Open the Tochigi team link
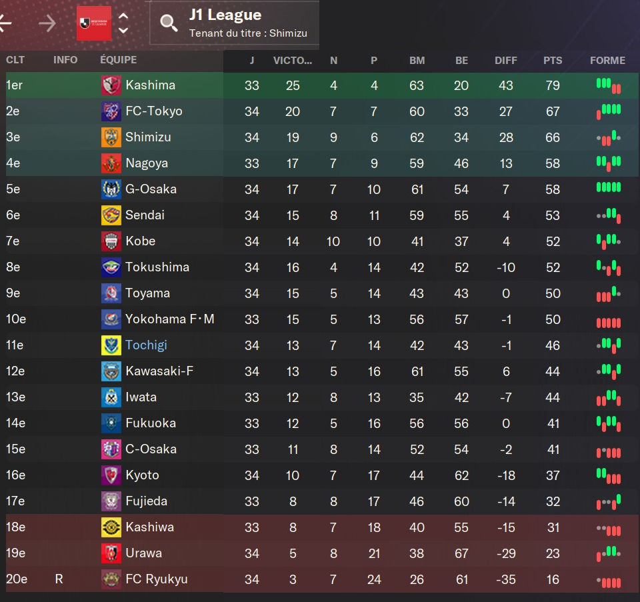640x602 pixels. pyautogui.click(x=146, y=345)
